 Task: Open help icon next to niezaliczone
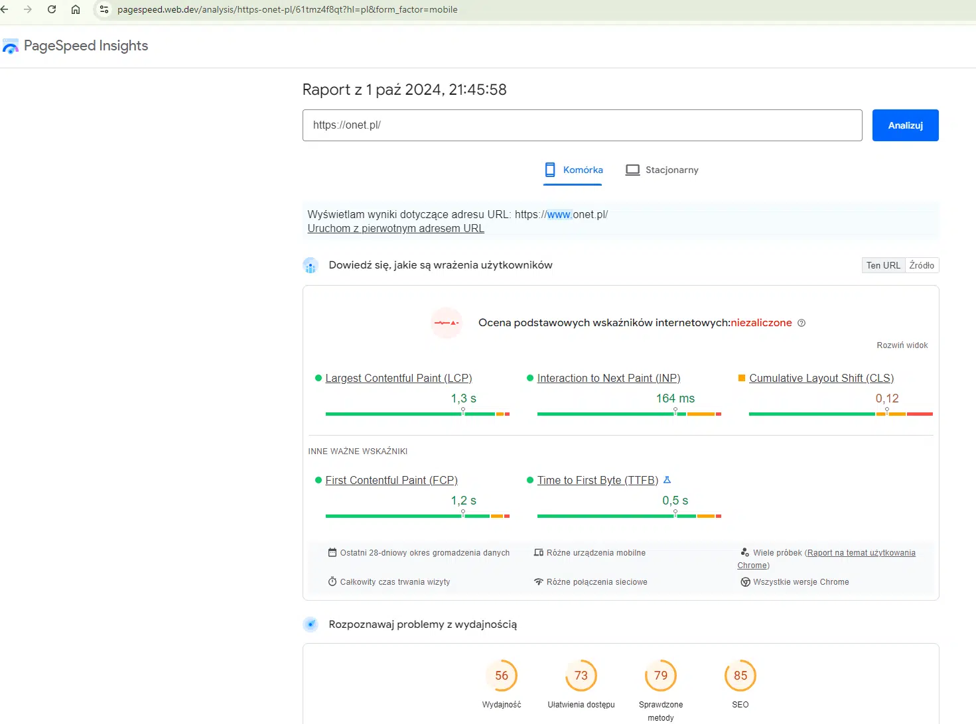pyautogui.click(x=802, y=323)
